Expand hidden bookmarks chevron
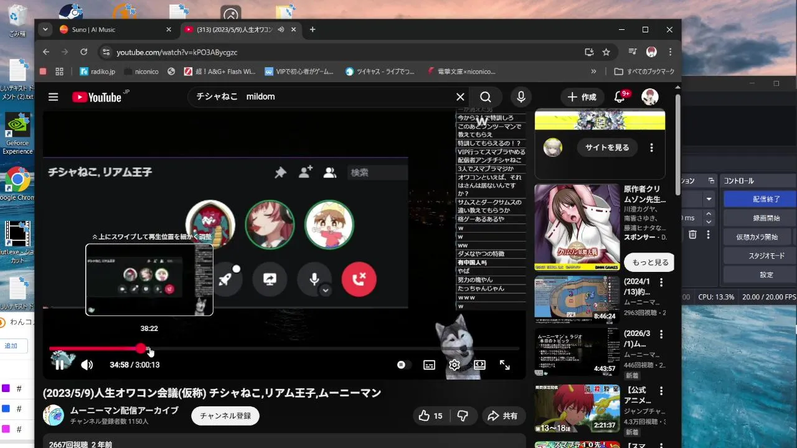797x448 pixels. click(x=593, y=72)
